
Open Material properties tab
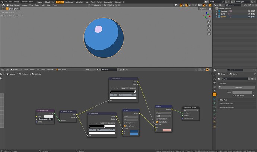pos(215,122)
